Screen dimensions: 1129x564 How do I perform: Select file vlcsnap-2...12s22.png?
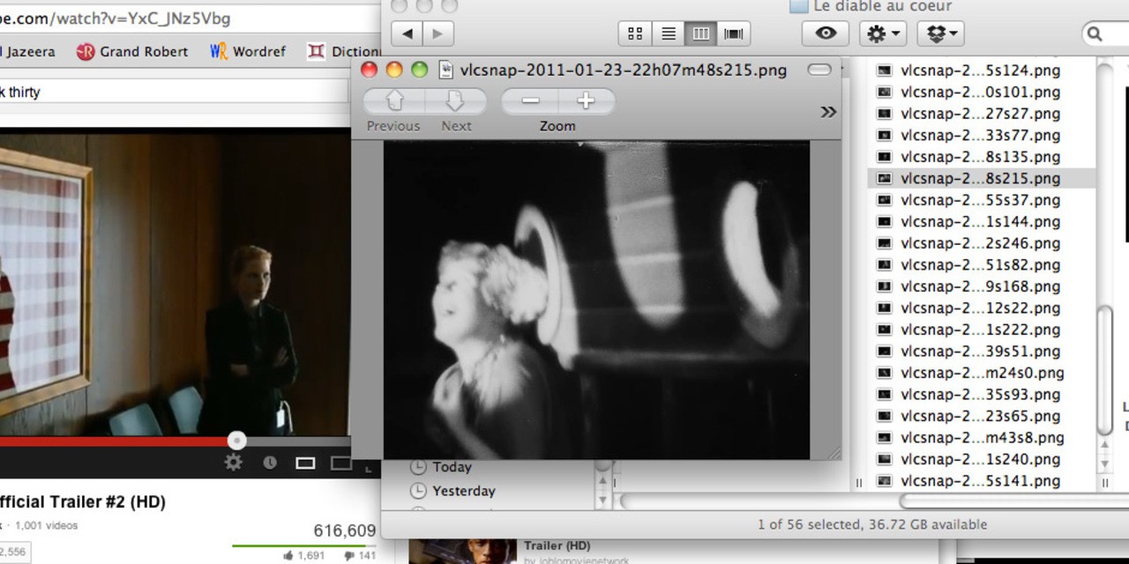tap(981, 308)
